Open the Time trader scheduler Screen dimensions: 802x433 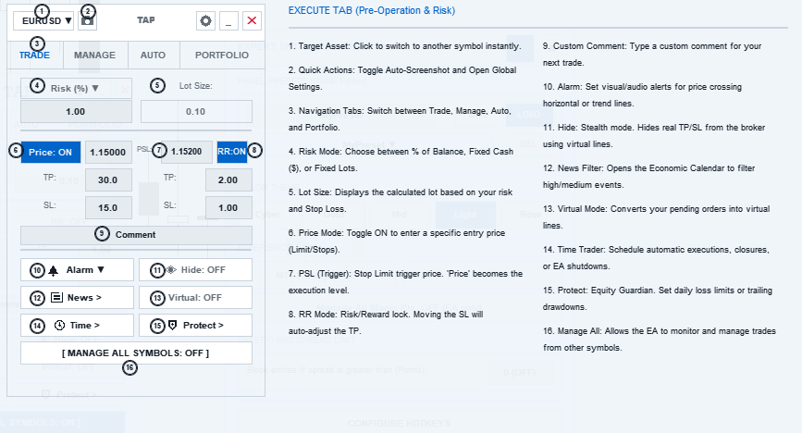pos(77,325)
